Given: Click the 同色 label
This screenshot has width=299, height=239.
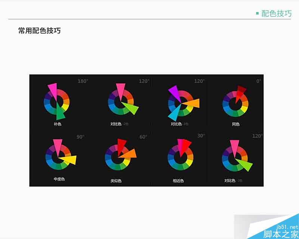Looking at the screenshot, I should point(236,124).
